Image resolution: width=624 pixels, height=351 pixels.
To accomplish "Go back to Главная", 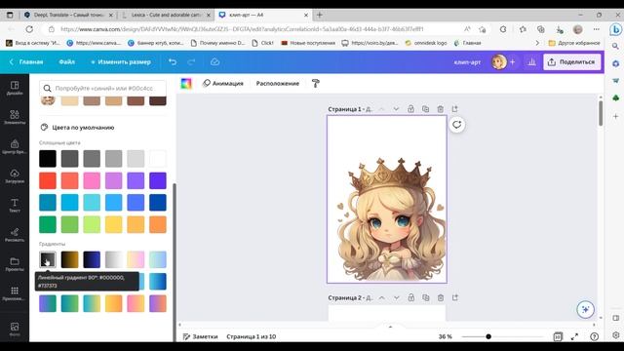I will click(26, 62).
